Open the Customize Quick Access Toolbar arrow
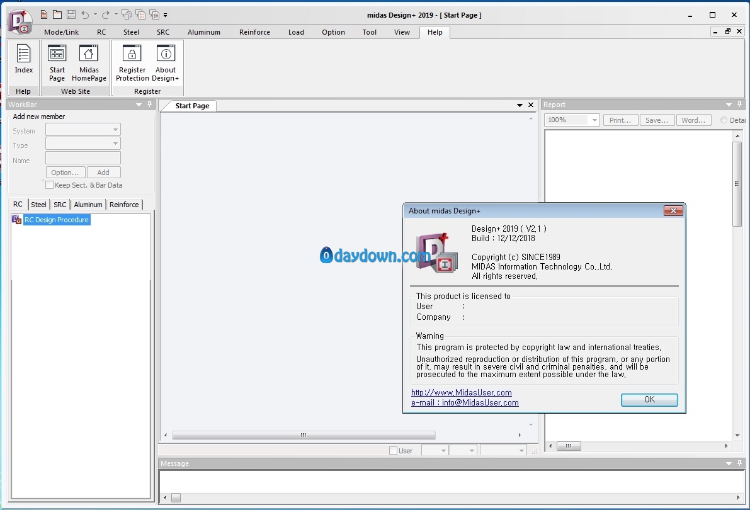The width and height of the screenshot is (750, 510). pos(166,15)
